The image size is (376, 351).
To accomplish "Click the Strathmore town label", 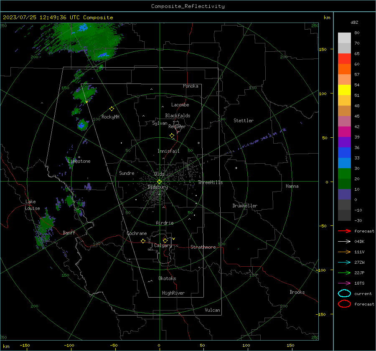I will 203,247.
